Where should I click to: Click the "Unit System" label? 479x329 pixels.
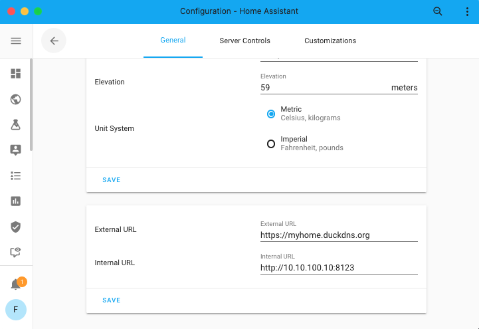pyautogui.click(x=114, y=128)
